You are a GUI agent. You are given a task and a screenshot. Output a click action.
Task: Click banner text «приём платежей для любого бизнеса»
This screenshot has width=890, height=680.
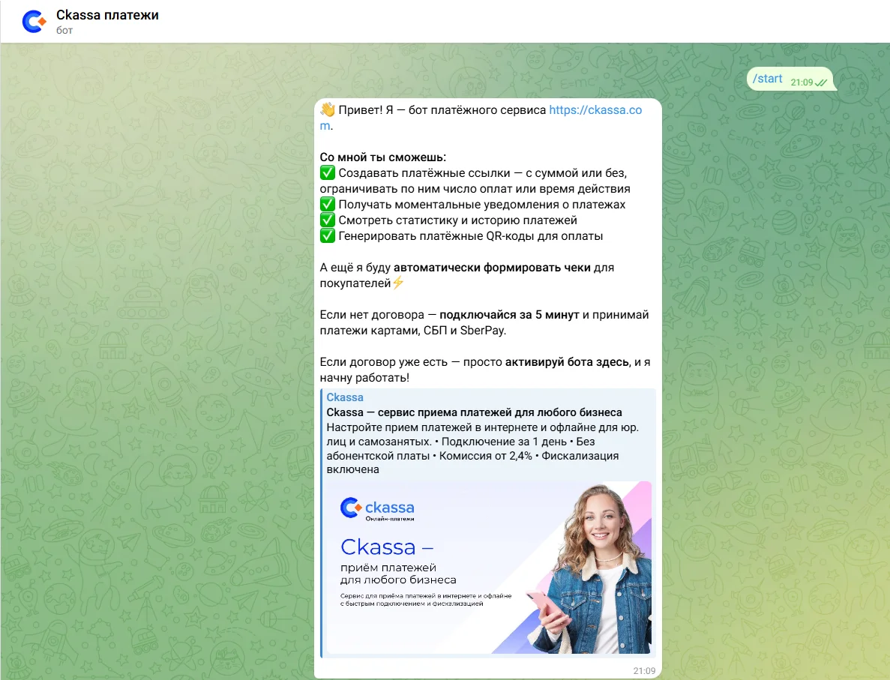(398, 574)
